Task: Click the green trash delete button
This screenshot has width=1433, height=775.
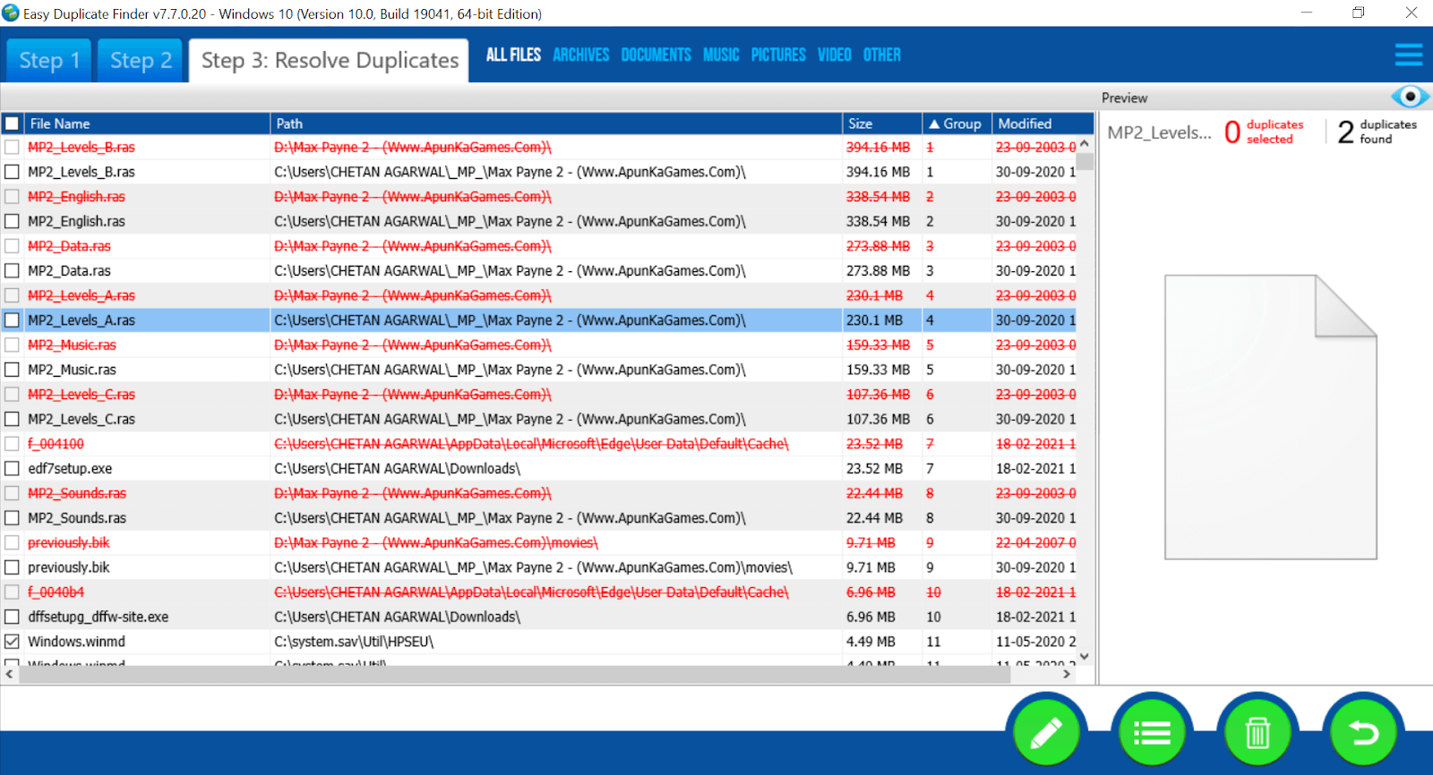Action: (x=1257, y=734)
